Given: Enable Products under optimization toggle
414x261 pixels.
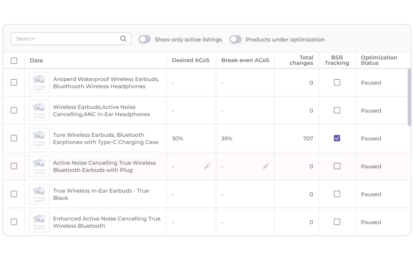Looking at the screenshot, I should pyautogui.click(x=235, y=39).
